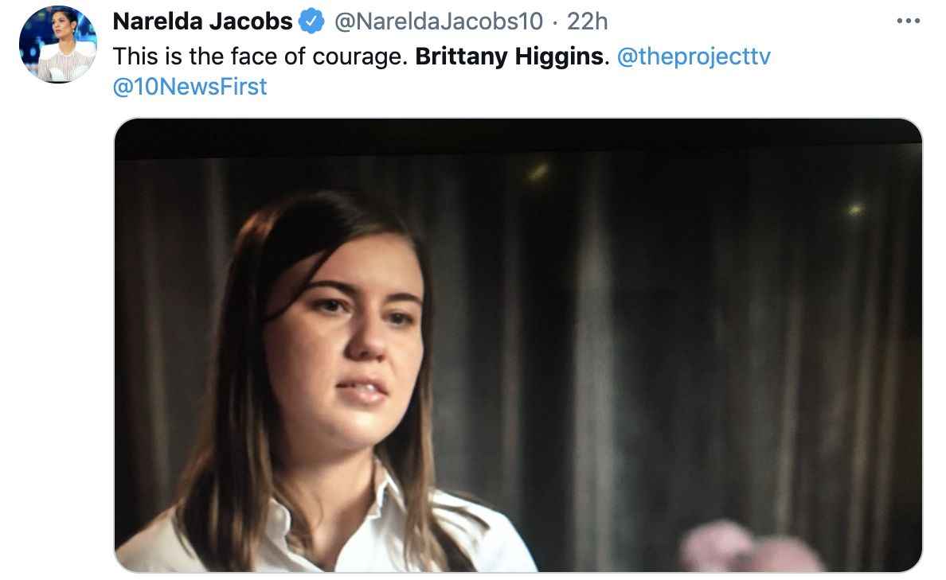Select the dot separator before 22h
Screen dimensions: 946x580
point(555,22)
